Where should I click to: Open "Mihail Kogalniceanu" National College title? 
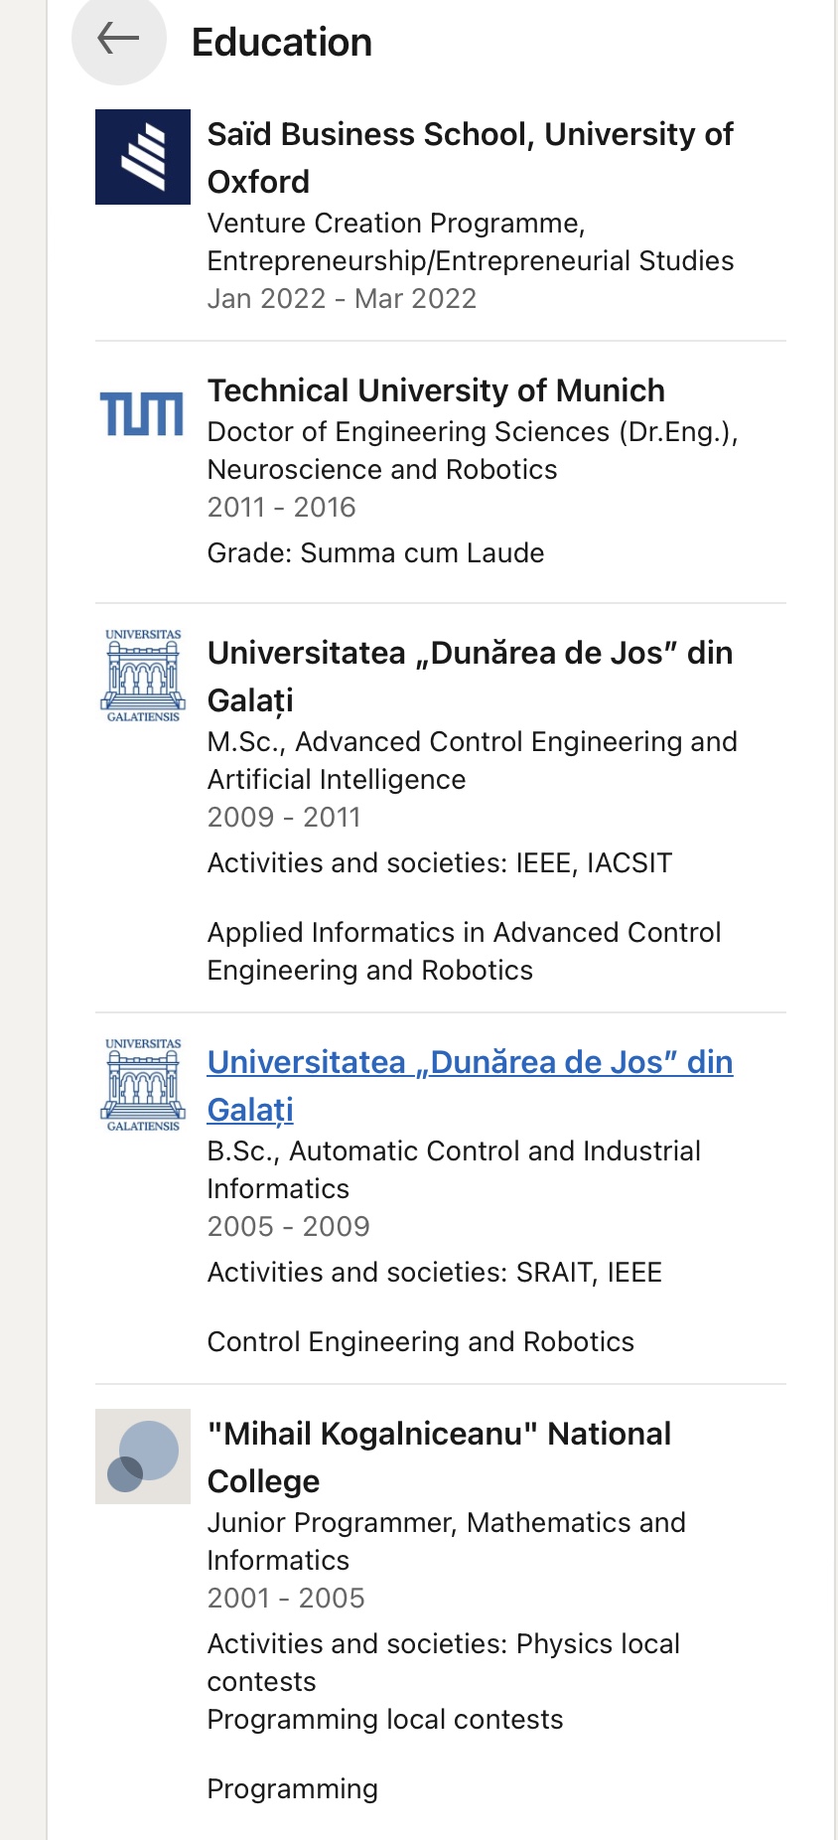click(x=439, y=1457)
